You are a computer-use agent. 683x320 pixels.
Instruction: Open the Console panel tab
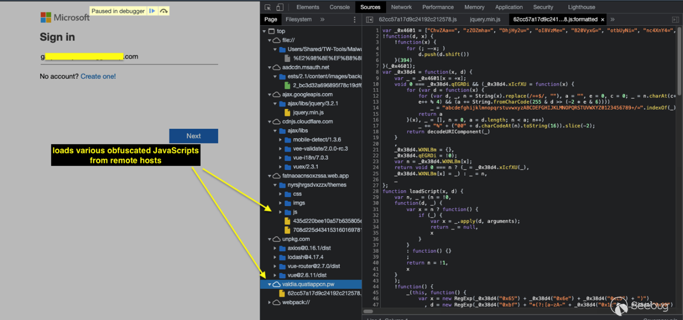click(340, 7)
